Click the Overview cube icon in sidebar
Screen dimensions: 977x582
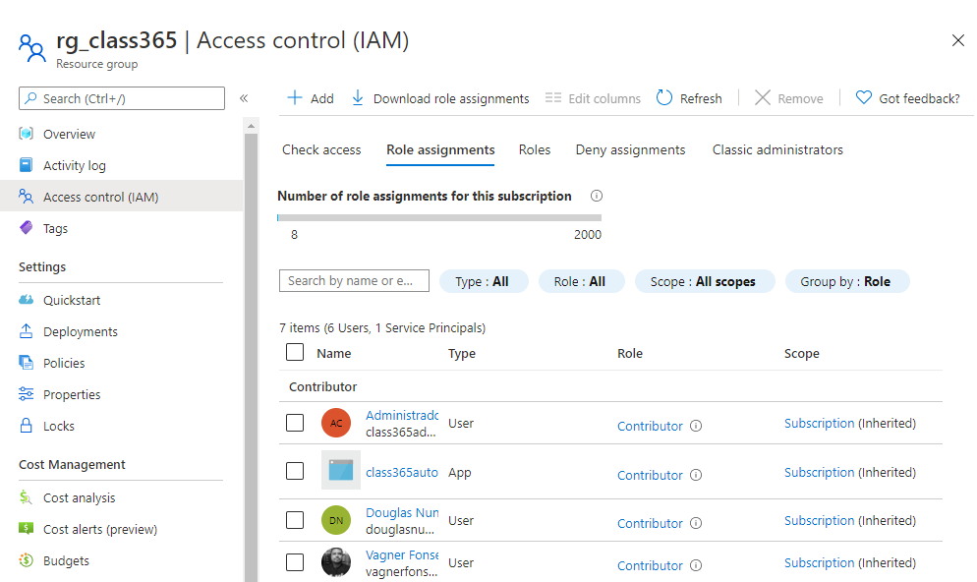click(x=27, y=134)
